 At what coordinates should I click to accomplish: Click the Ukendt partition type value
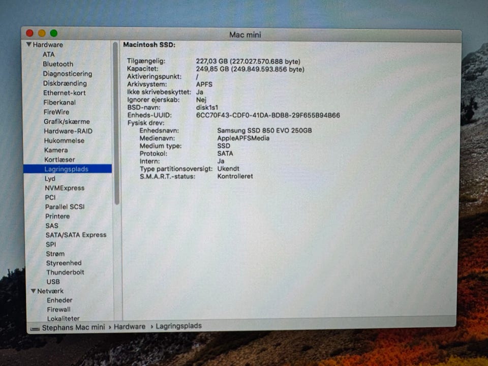(x=228, y=169)
